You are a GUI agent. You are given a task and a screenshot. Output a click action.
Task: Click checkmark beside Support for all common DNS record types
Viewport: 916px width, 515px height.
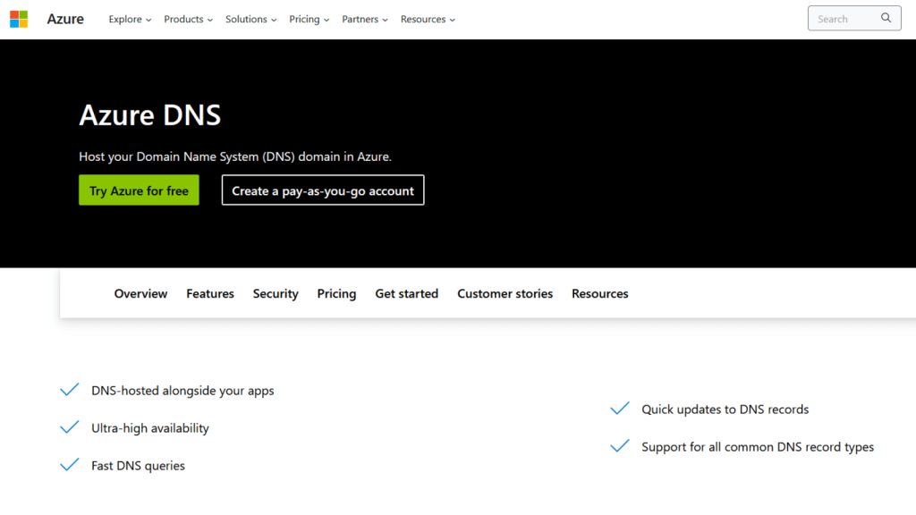pyautogui.click(x=620, y=445)
